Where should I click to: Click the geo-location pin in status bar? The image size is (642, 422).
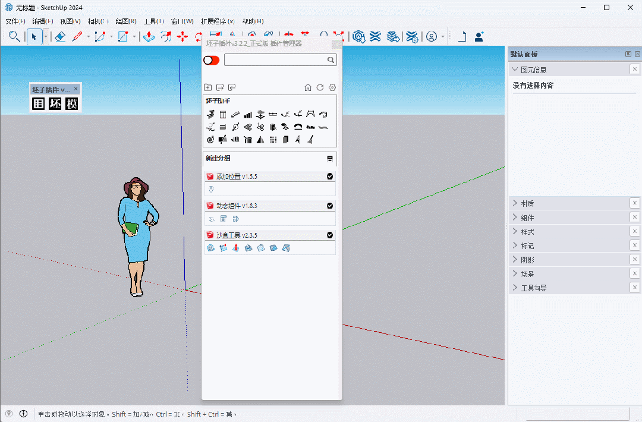[9, 414]
